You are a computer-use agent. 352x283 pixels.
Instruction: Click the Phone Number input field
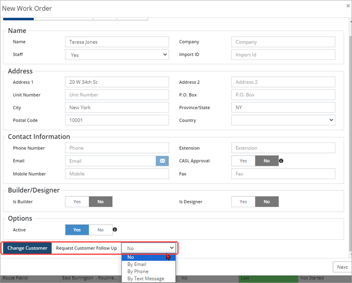117,148
